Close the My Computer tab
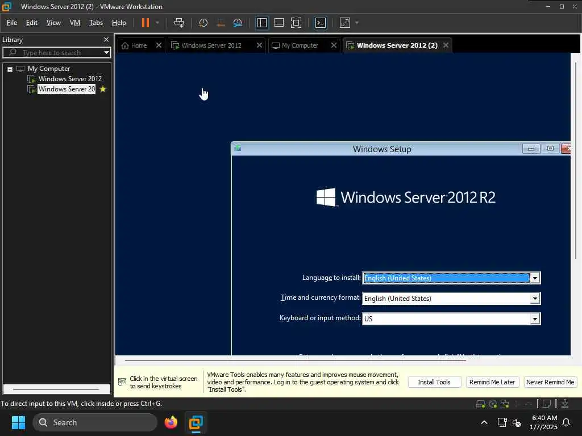The height and width of the screenshot is (436, 582). click(x=334, y=45)
